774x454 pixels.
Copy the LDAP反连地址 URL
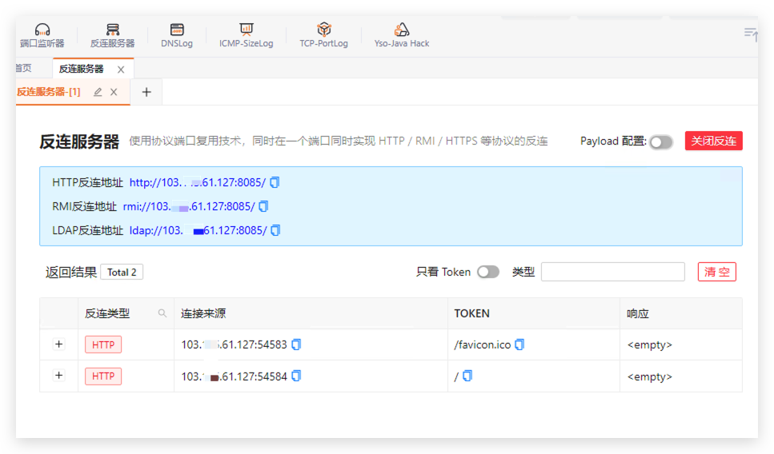275,231
